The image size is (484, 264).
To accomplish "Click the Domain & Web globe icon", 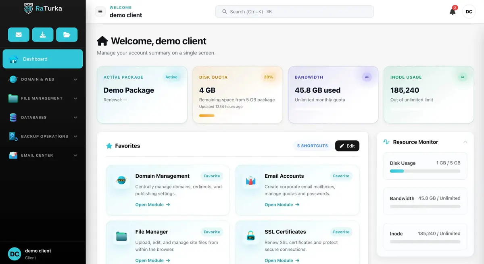I will coord(13,79).
